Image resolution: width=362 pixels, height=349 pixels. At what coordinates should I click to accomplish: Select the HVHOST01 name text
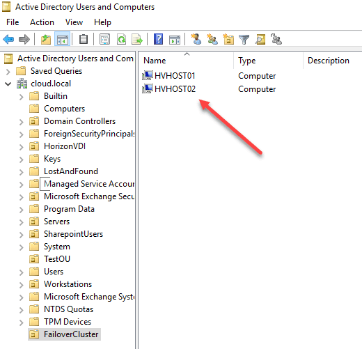coord(175,76)
